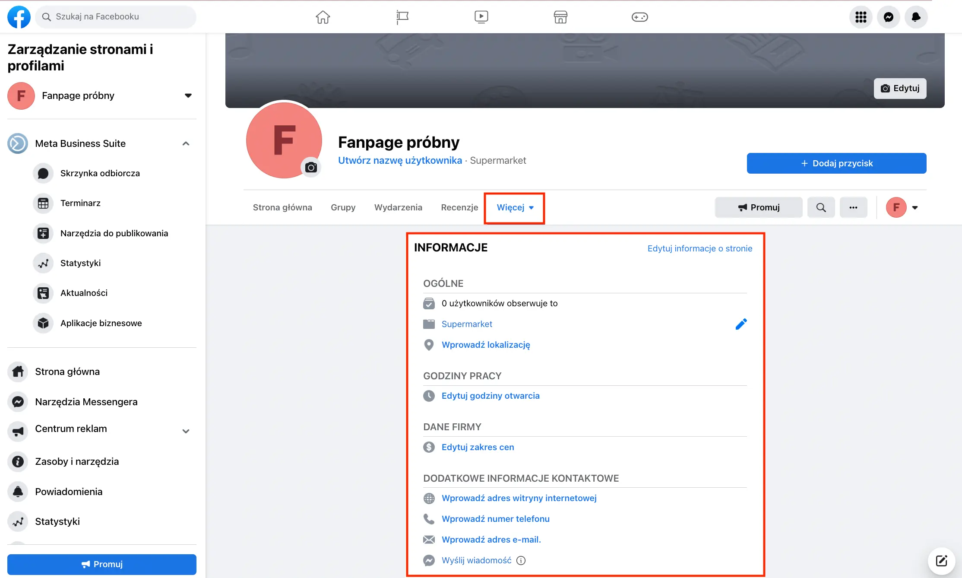Open the nine-dot apps menu

coord(861,17)
